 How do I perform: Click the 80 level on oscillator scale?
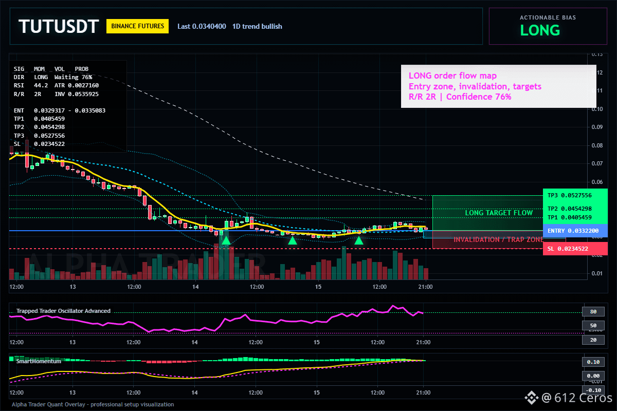pyautogui.click(x=592, y=311)
